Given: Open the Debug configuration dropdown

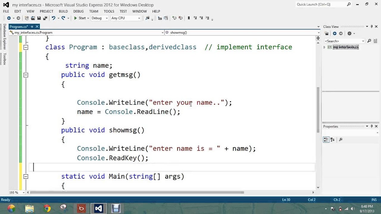Looking at the screenshot, I should [99, 18].
